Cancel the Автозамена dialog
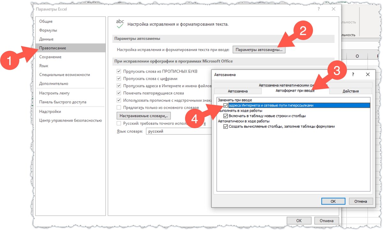383x230 pixels. point(361,201)
